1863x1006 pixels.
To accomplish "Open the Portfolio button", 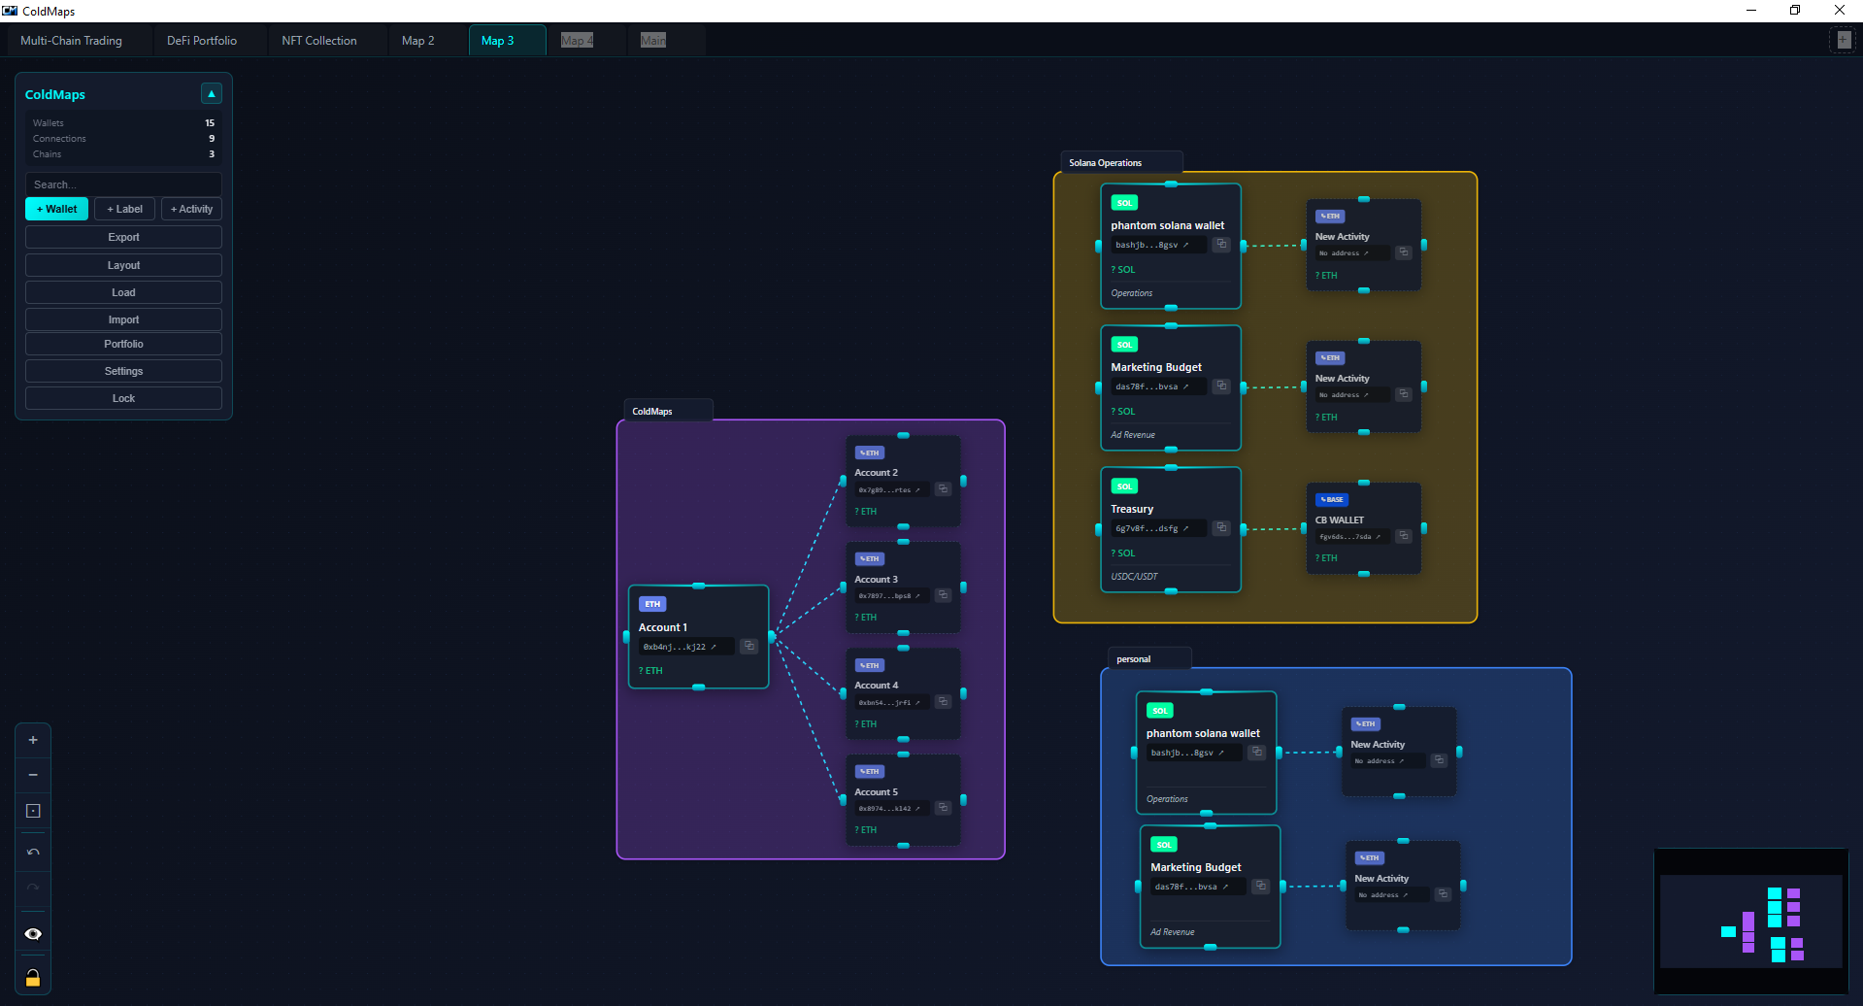I will (123, 344).
